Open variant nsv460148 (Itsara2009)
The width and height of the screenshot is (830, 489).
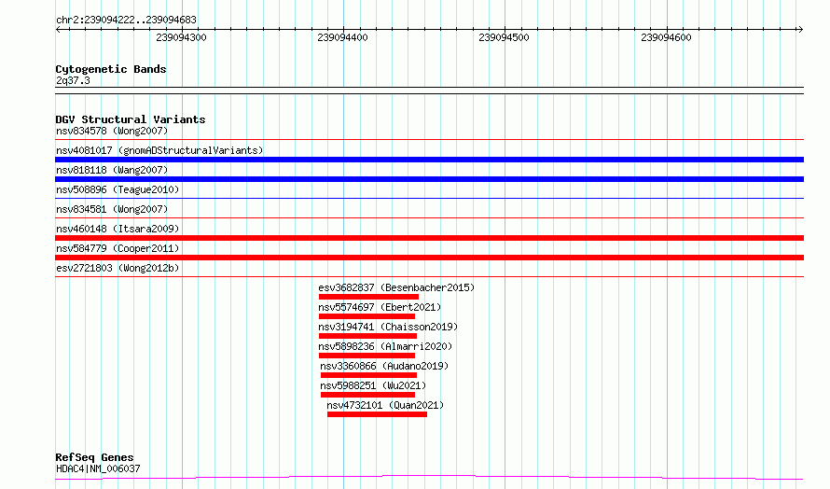pos(118,229)
